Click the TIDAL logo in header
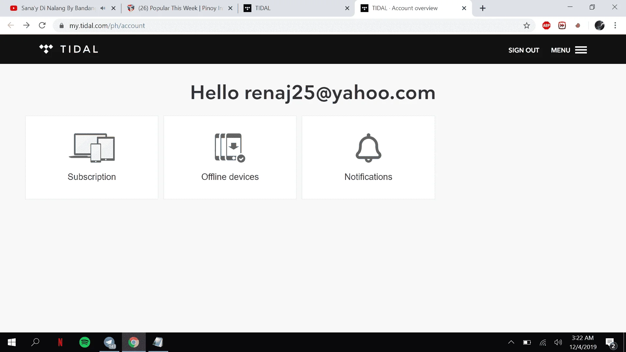This screenshot has height=352, width=626. point(68,49)
